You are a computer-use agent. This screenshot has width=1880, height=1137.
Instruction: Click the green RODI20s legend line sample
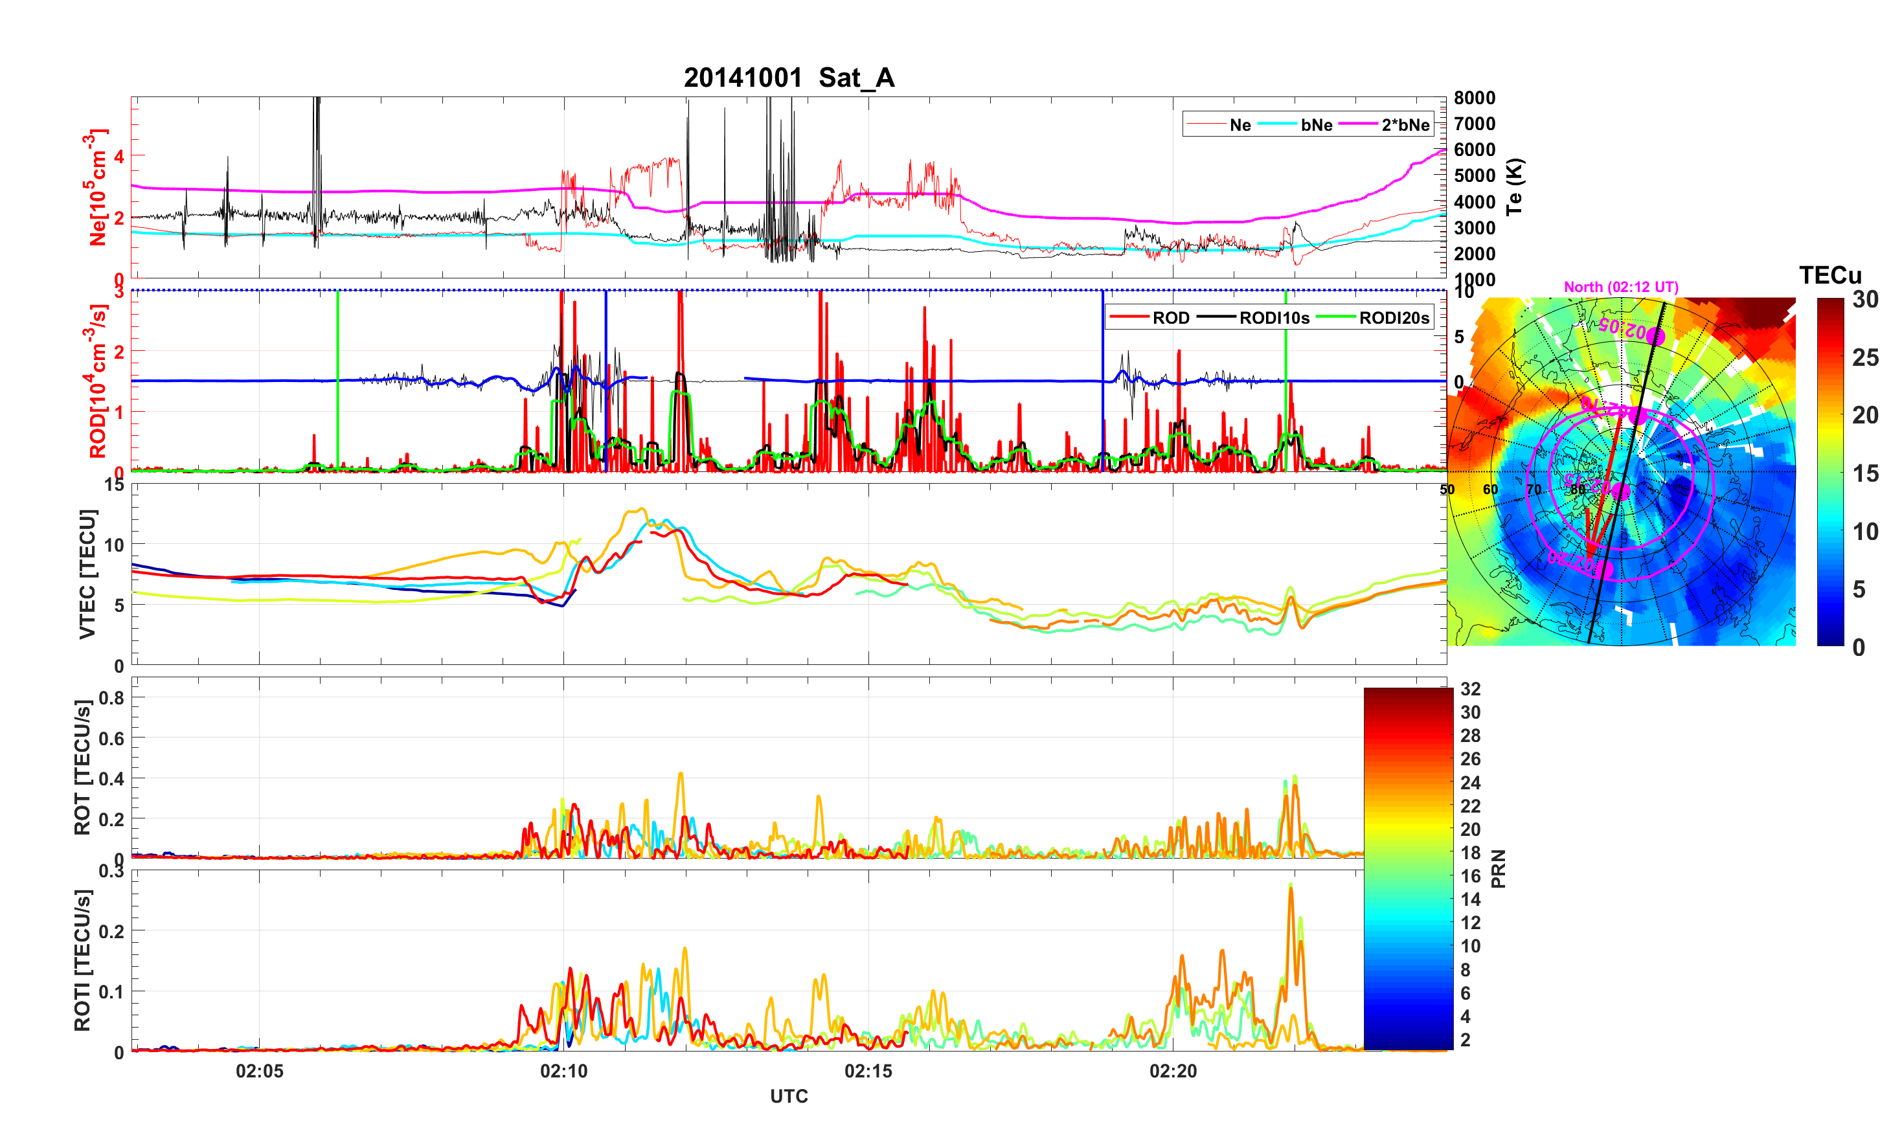tap(1336, 317)
